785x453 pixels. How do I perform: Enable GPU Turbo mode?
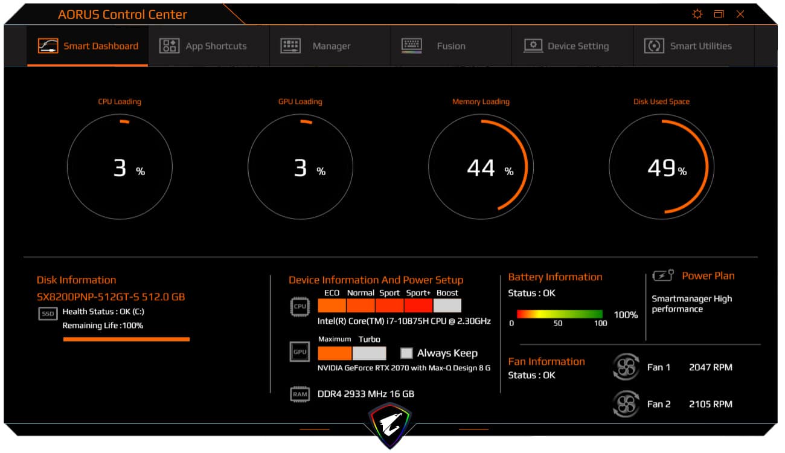(369, 352)
